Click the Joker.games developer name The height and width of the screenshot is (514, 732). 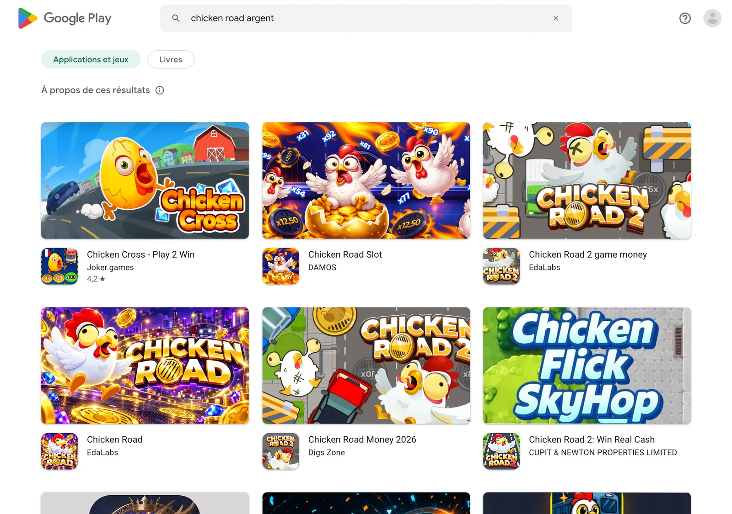pyautogui.click(x=110, y=267)
